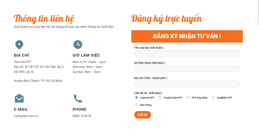The height and width of the screenshot is (134, 259).
Task: Focus the Địa chỉ (Tỉnh - thành phố) field
Action: (187, 84)
